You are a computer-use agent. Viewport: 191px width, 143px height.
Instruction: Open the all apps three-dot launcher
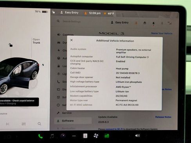[x=74, y=136]
